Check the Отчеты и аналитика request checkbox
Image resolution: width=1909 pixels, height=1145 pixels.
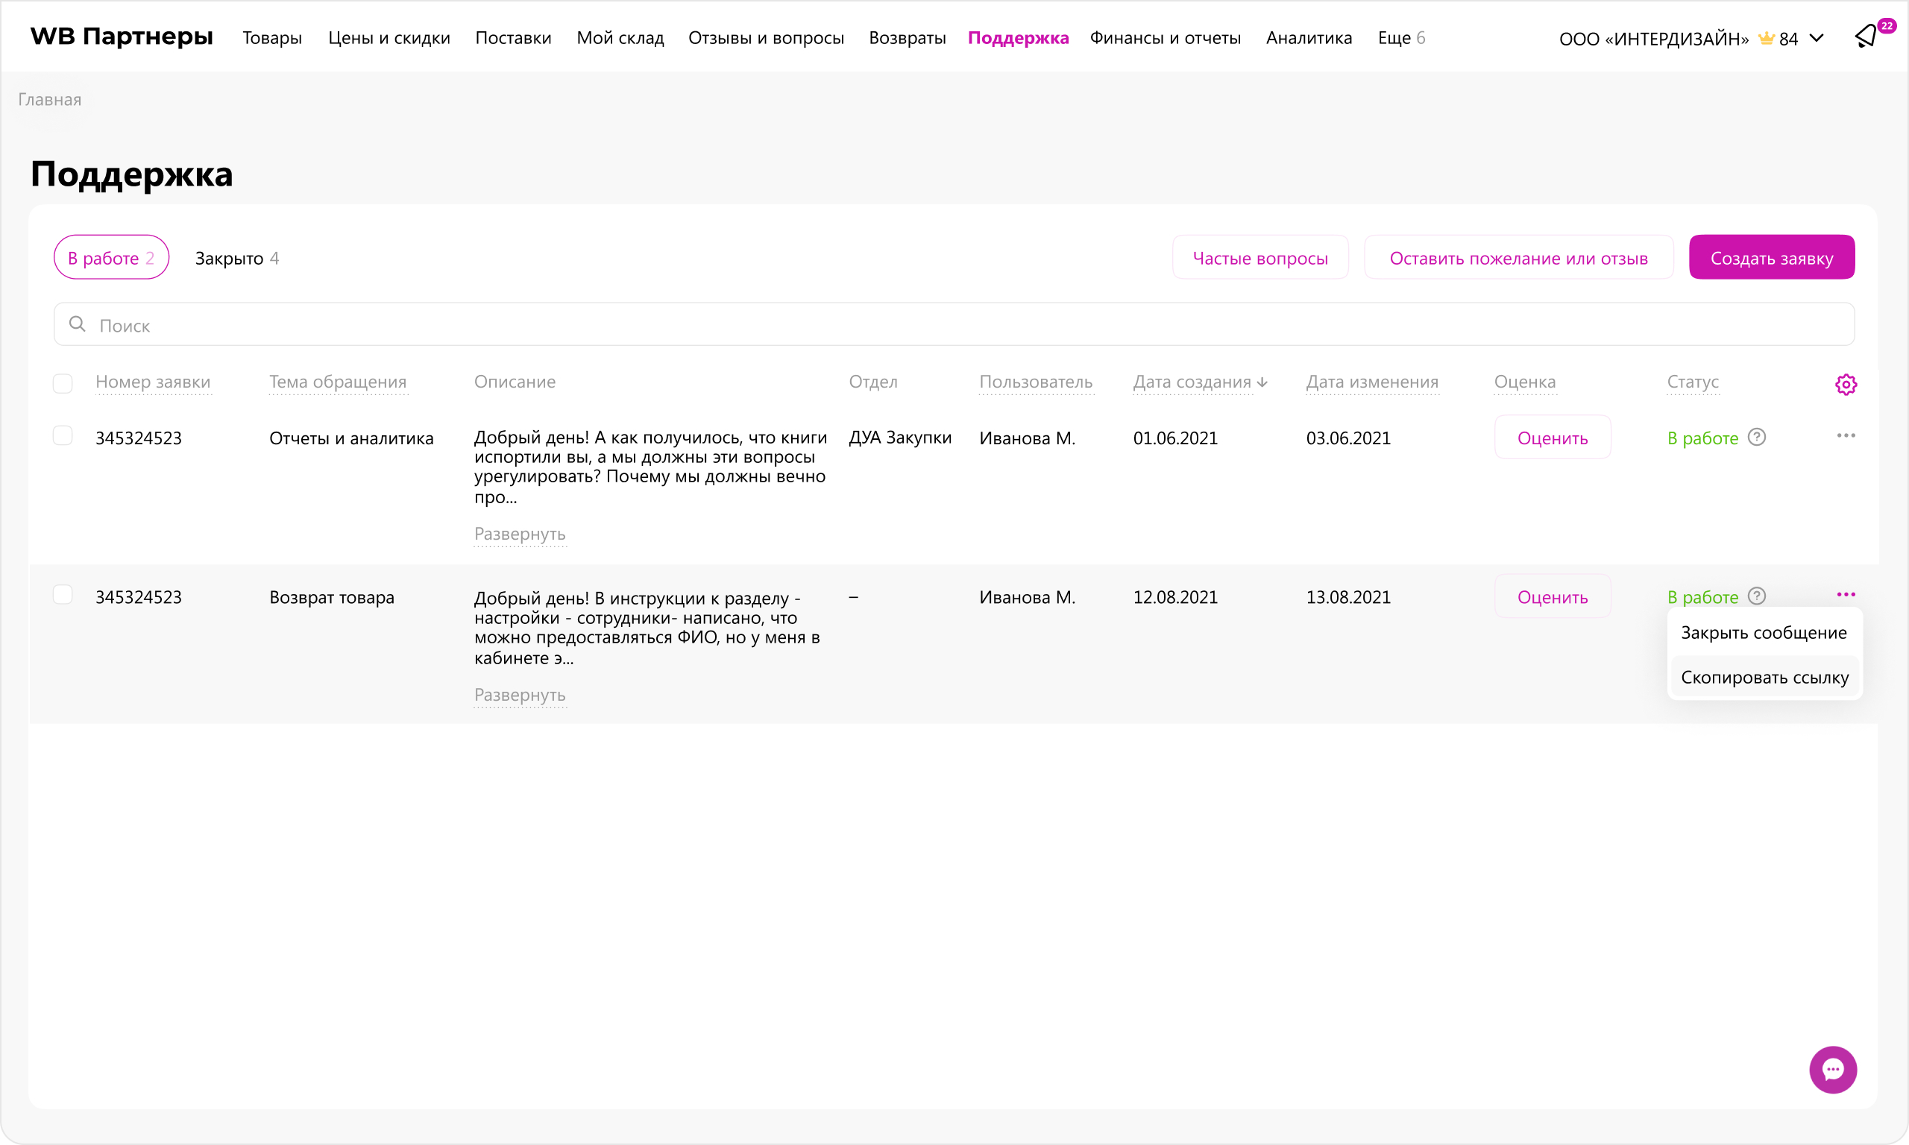tap(63, 436)
